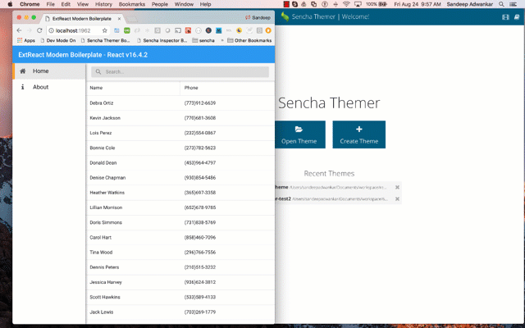
Task: Click the search magnifier icon in grid toolbar
Action: [98, 71]
